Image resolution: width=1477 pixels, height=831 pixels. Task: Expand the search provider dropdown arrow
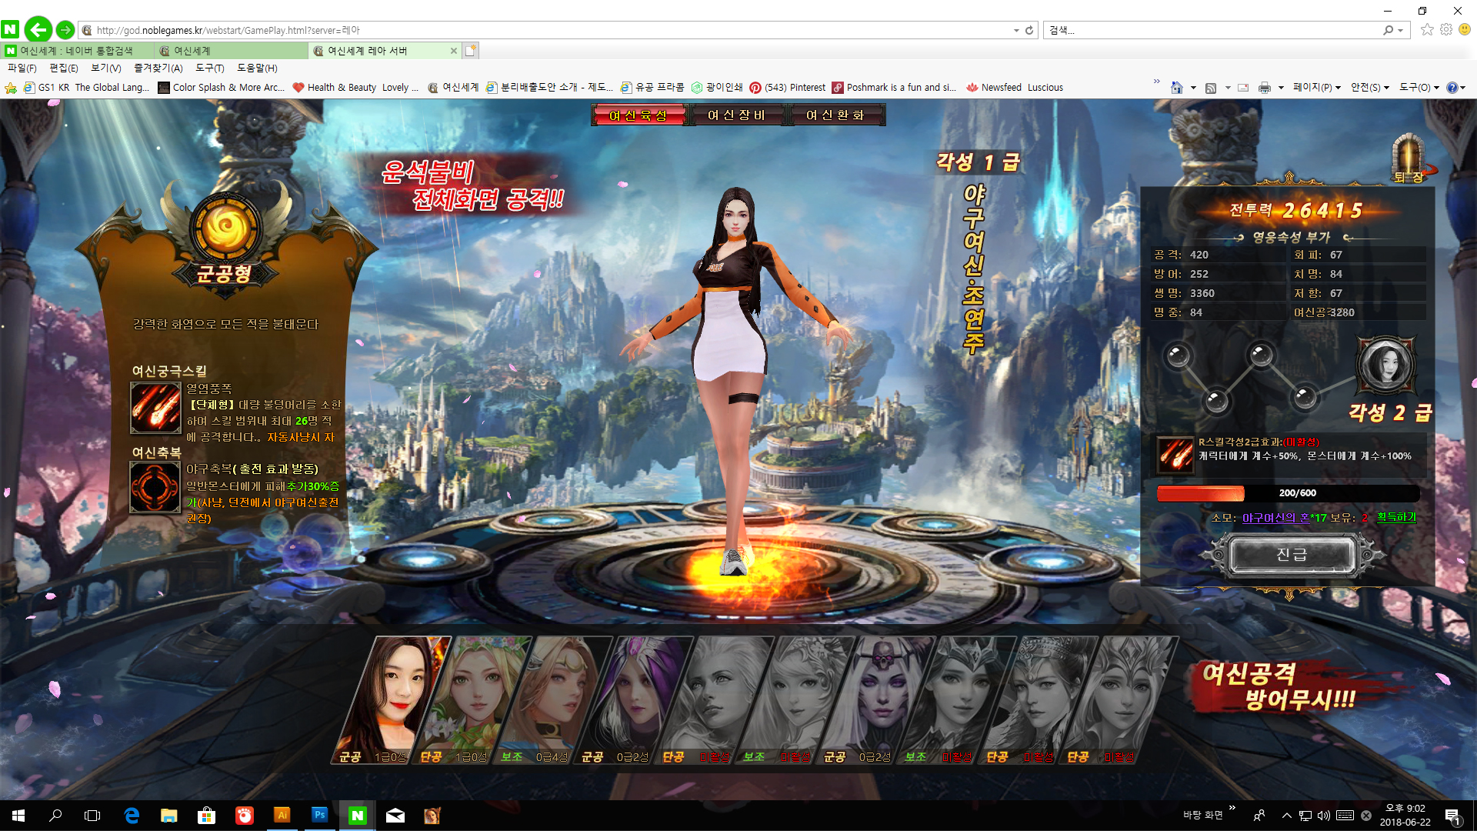(x=1400, y=30)
